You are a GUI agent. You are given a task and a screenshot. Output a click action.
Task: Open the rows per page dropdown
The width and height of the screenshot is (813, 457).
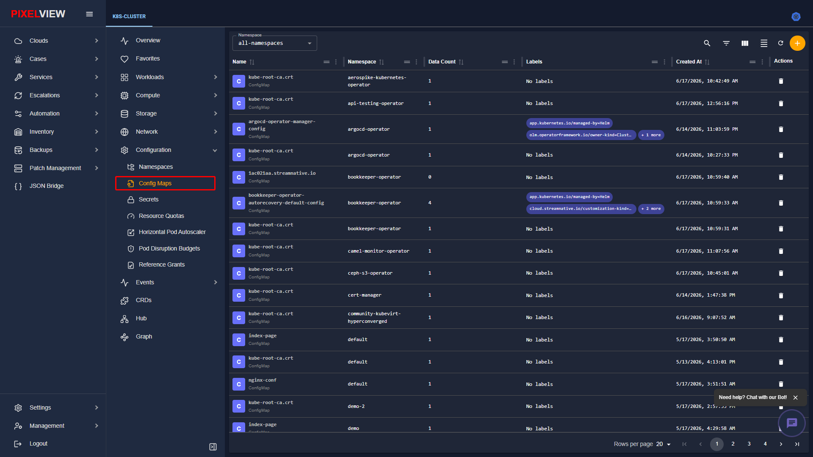pos(664,444)
